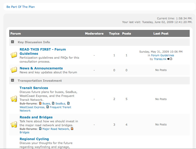Collapse the Transportation Investment category

[12, 80]
